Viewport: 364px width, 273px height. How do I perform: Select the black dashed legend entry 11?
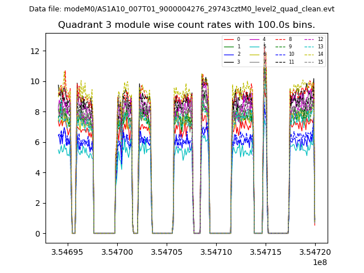(280, 61)
